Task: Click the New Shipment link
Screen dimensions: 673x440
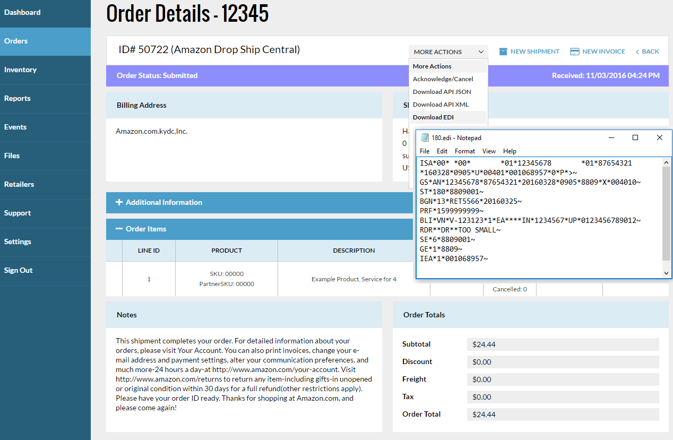Action: 529,51
